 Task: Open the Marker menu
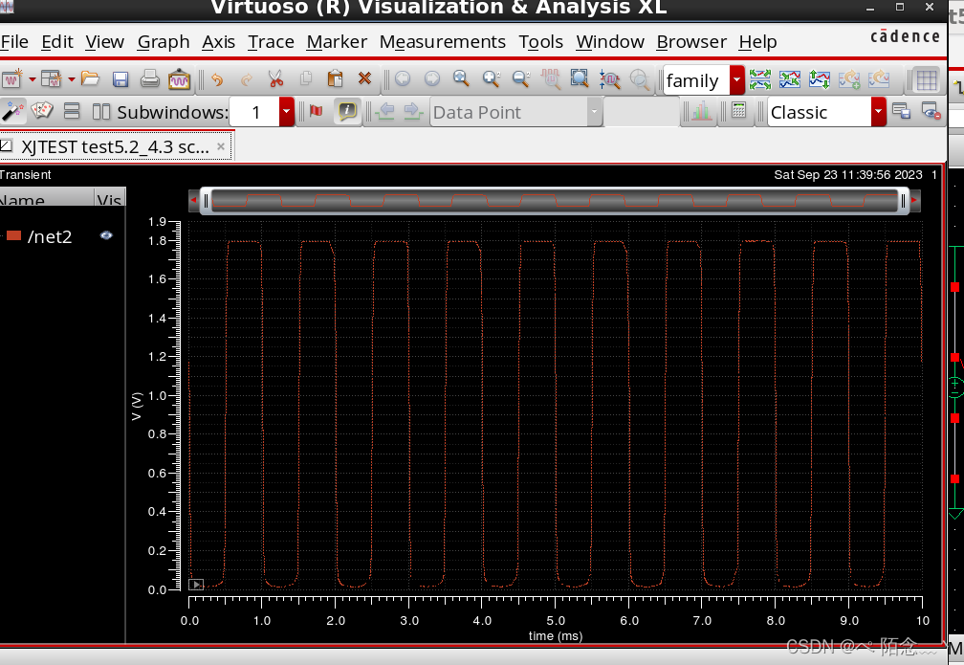click(337, 42)
